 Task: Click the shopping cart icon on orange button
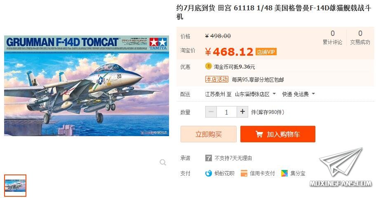[259, 134]
